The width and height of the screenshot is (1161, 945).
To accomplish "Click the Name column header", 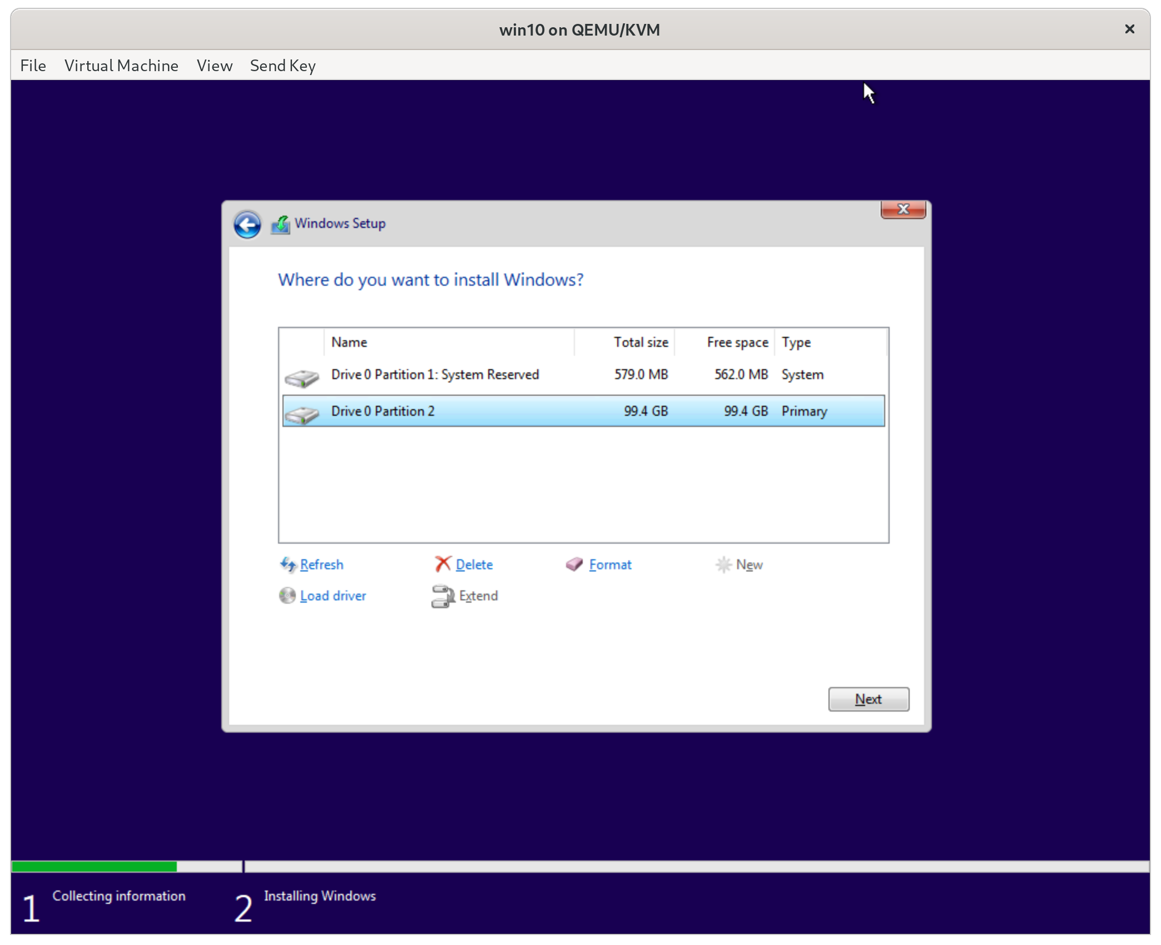I will pos(349,342).
